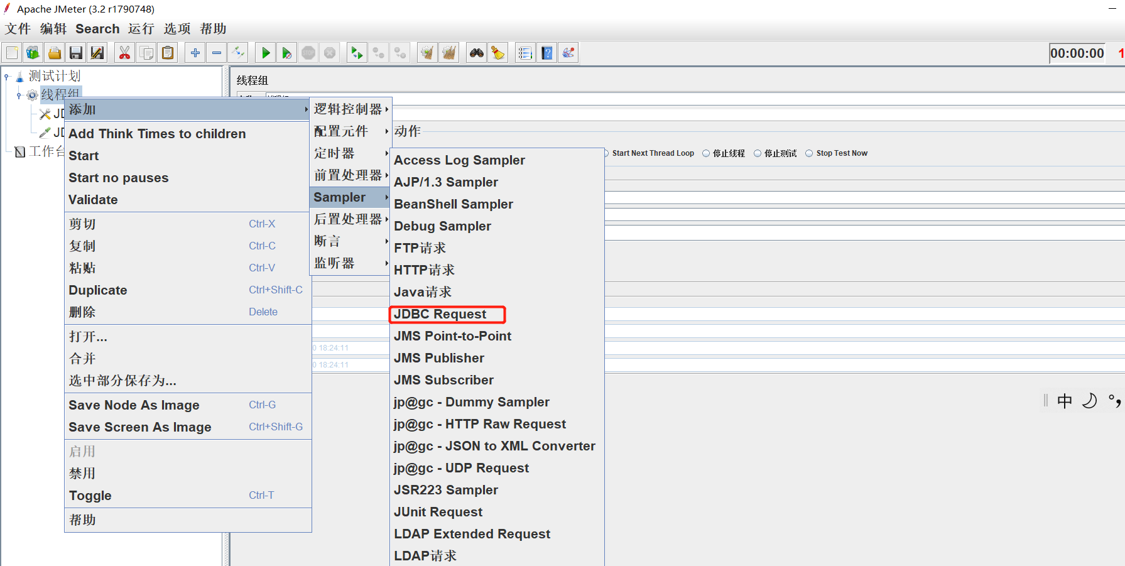This screenshot has width=1125, height=566.
Task: Select Add Think Times to children
Action: [x=187, y=134]
